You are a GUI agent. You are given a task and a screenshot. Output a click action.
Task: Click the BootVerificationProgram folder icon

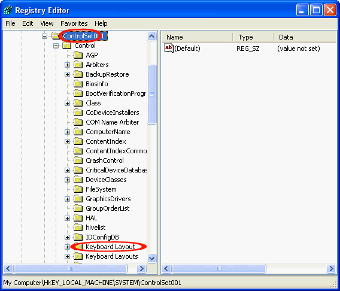coord(78,93)
